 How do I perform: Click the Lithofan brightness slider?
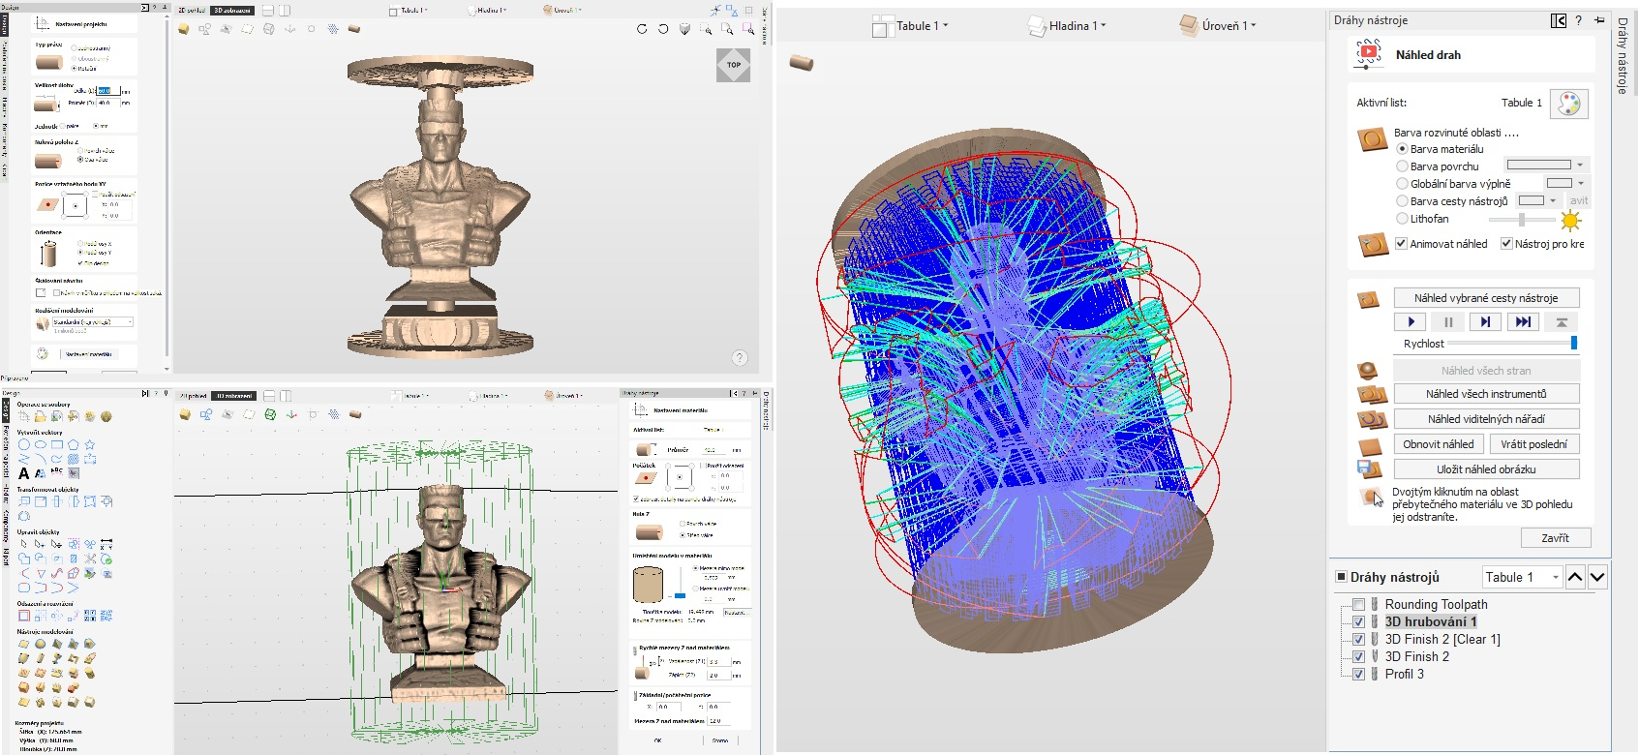tap(1522, 220)
